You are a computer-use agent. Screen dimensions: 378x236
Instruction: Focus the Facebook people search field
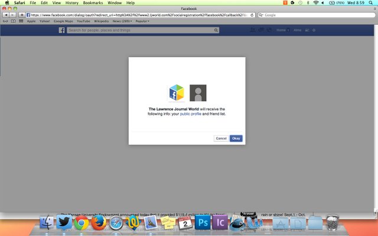point(141,30)
